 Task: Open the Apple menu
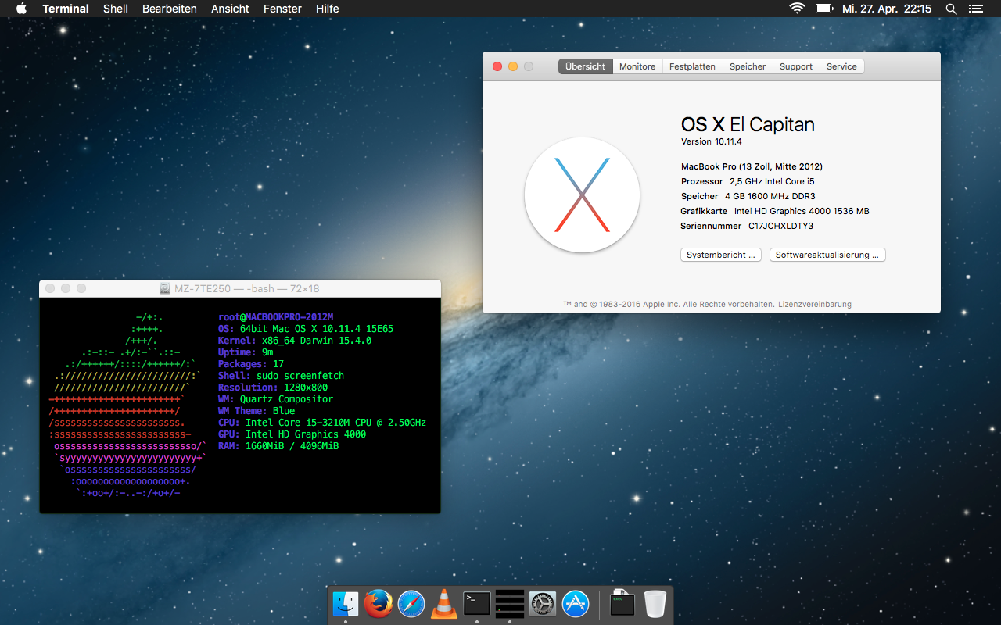pyautogui.click(x=21, y=9)
